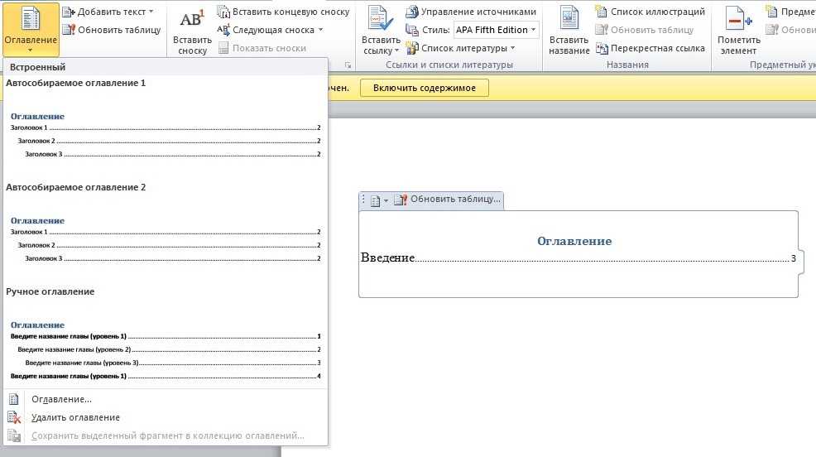Click Обновить таблицу next to Оглавление
Screen dimensions: 816x457
(112, 30)
